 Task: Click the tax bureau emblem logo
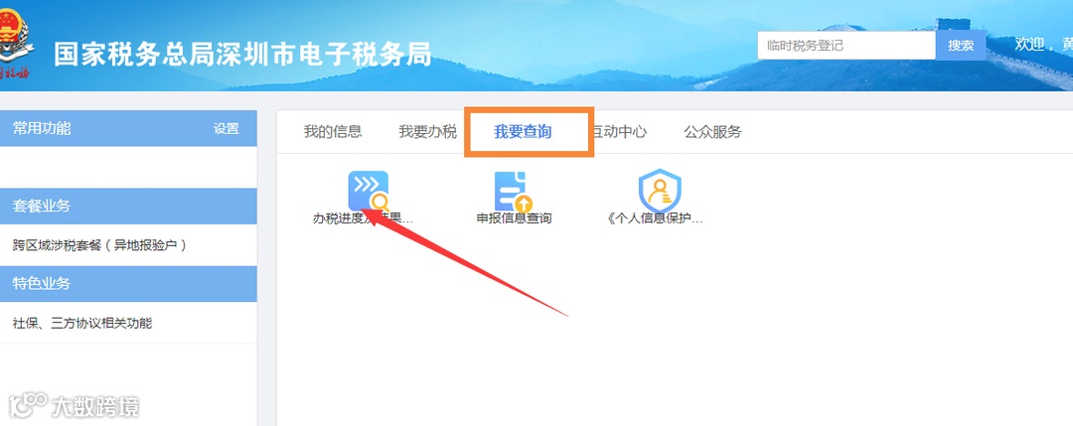(15, 45)
